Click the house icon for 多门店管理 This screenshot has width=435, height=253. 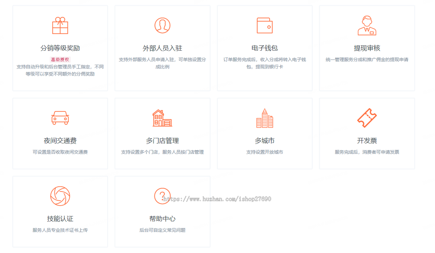click(x=162, y=118)
